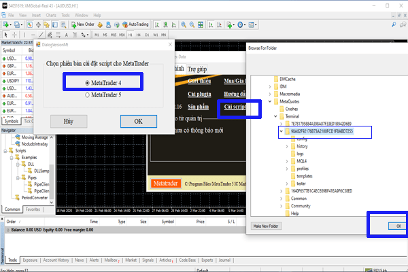Click the Hủy cancel button
Screen dimensions: 408x272
pyautogui.click(x=69, y=121)
